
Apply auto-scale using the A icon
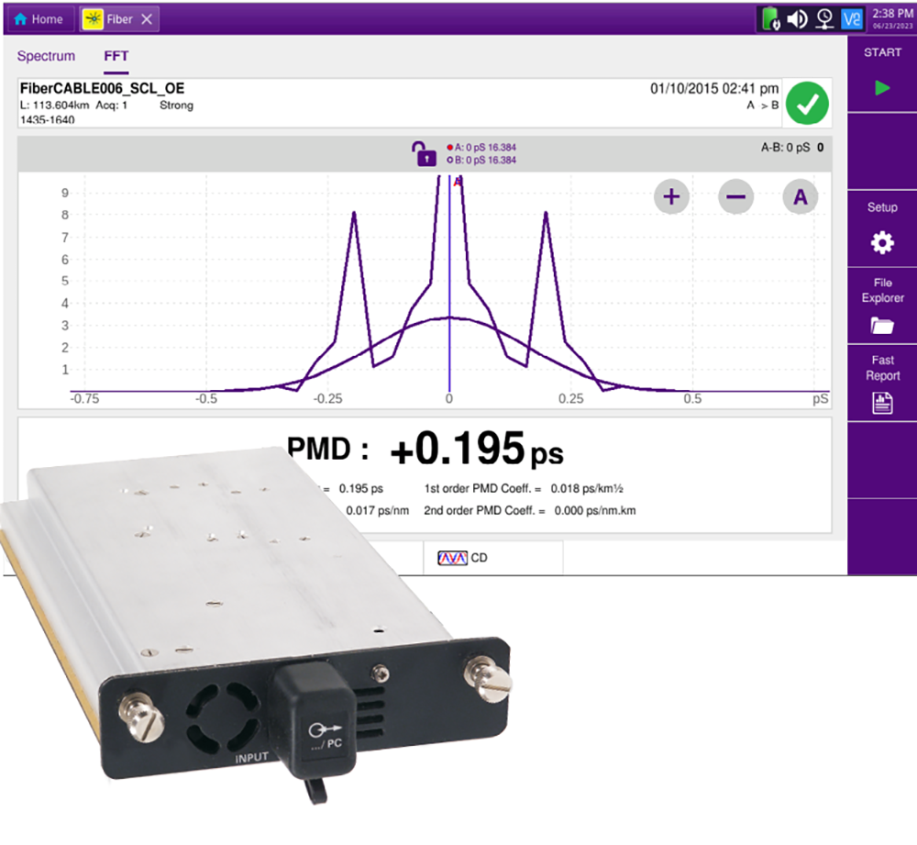tap(798, 196)
